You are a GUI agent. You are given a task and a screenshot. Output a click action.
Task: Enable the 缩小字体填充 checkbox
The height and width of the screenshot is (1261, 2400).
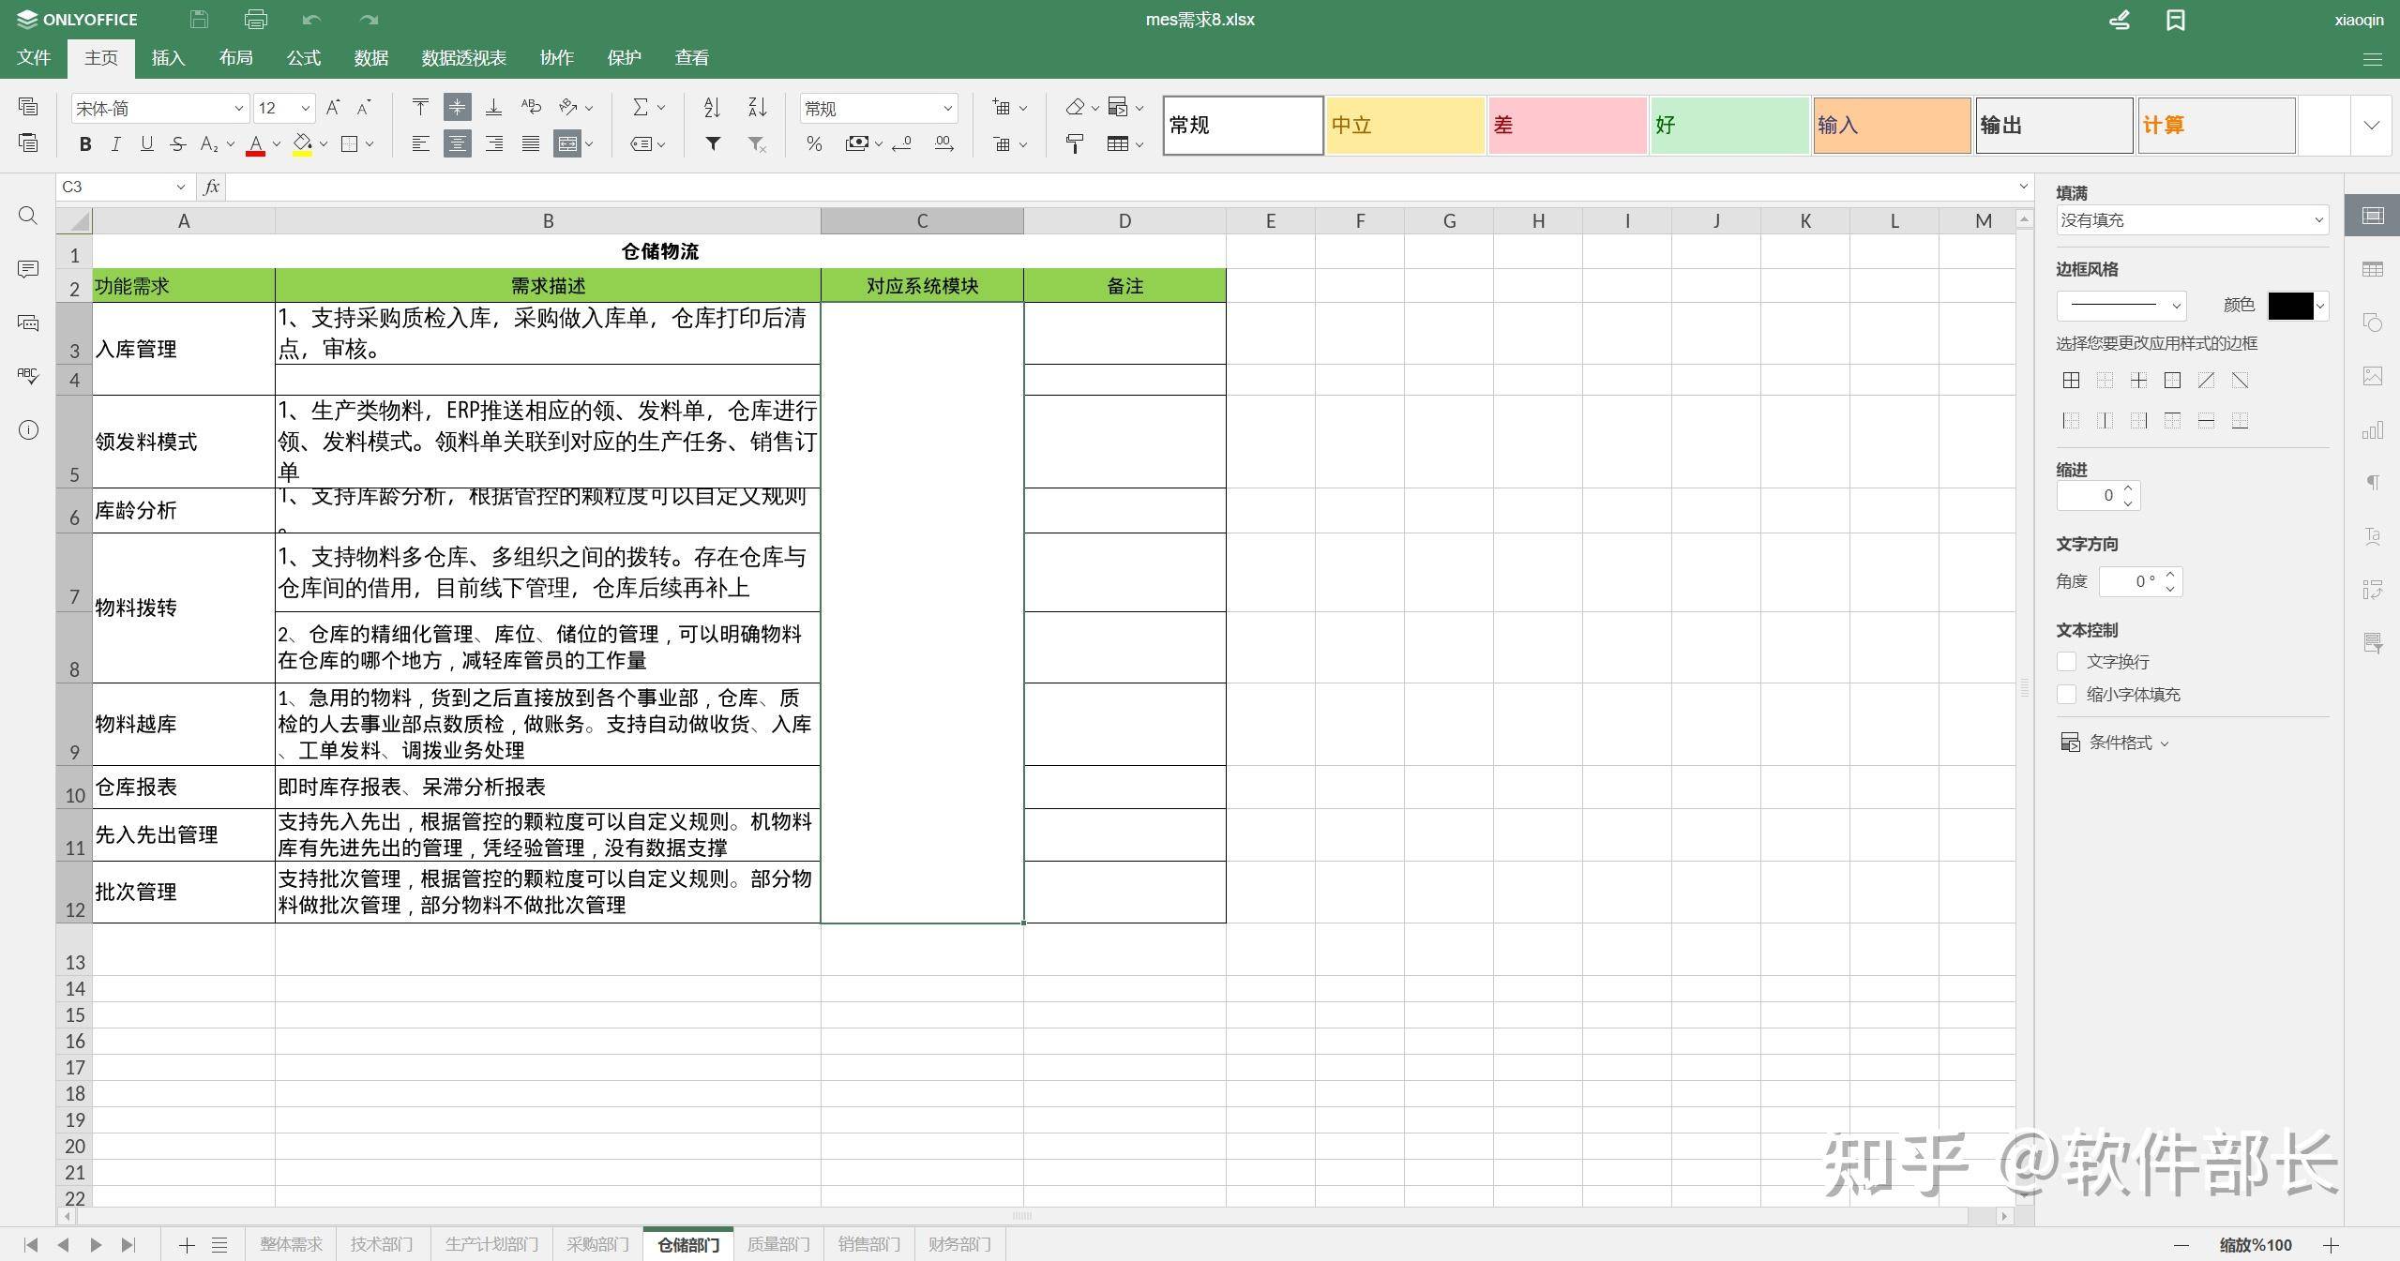(2066, 695)
